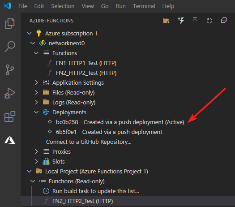Click Run build task to update this list...

click(96, 191)
